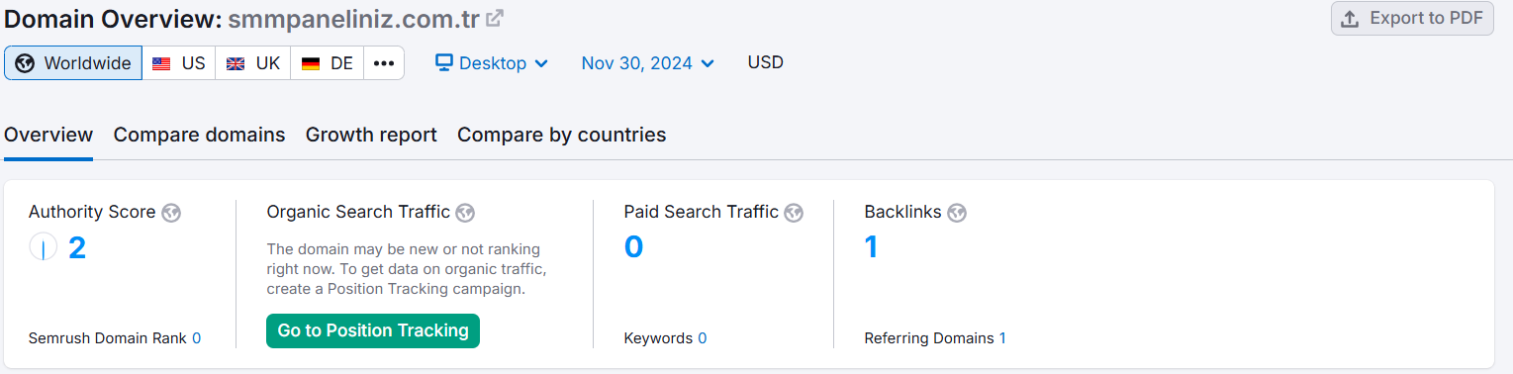
Task: Click the Authority Score gauge circle icon
Action: tap(44, 247)
